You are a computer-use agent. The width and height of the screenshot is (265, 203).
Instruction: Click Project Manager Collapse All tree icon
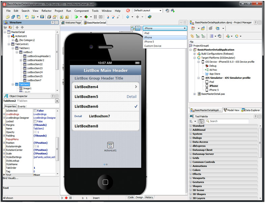[203, 36]
